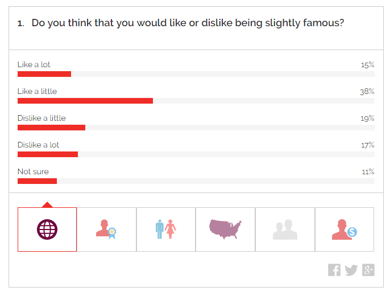Click the 'Not sure' result bar
Viewport: 390px width, 291px height.
37,181
